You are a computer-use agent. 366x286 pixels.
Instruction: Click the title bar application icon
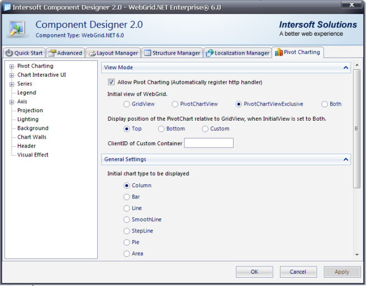(x=7, y=7)
